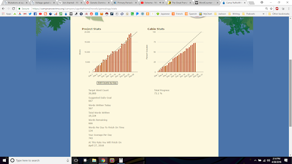This screenshot has height=164, width=292.
Task: Click the Edit Counts by Day button
Action: pos(107,83)
